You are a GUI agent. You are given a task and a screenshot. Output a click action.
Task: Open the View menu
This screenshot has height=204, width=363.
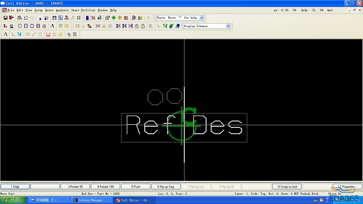tap(29, 10)
